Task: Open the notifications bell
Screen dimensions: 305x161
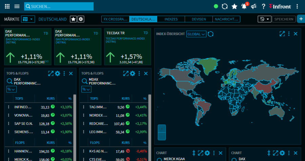Action: (244, 6)
